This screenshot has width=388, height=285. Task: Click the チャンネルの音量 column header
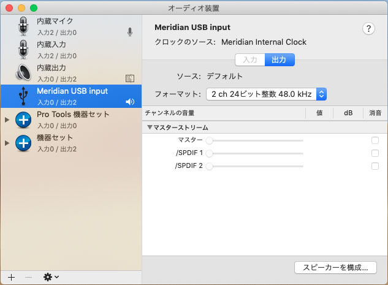(x=170, y=113)
